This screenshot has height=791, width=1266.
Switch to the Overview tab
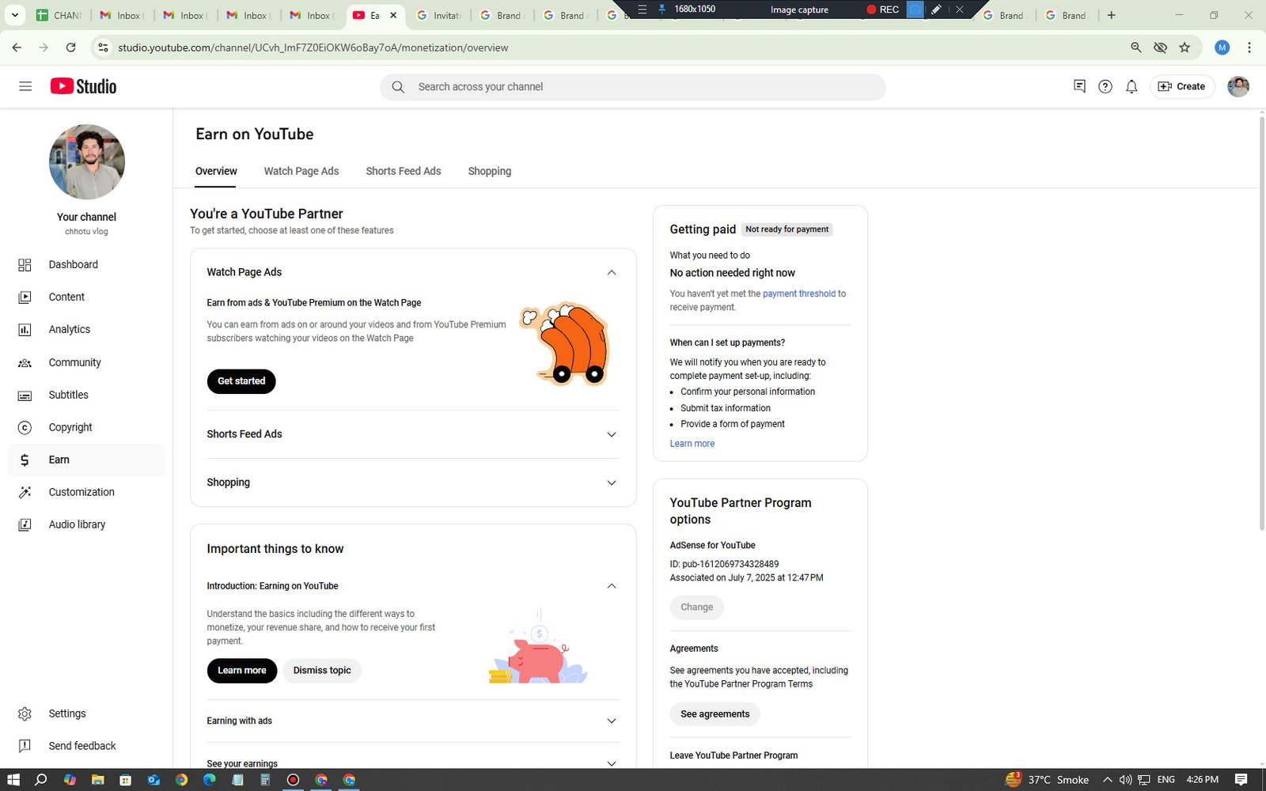coord(216,171)
